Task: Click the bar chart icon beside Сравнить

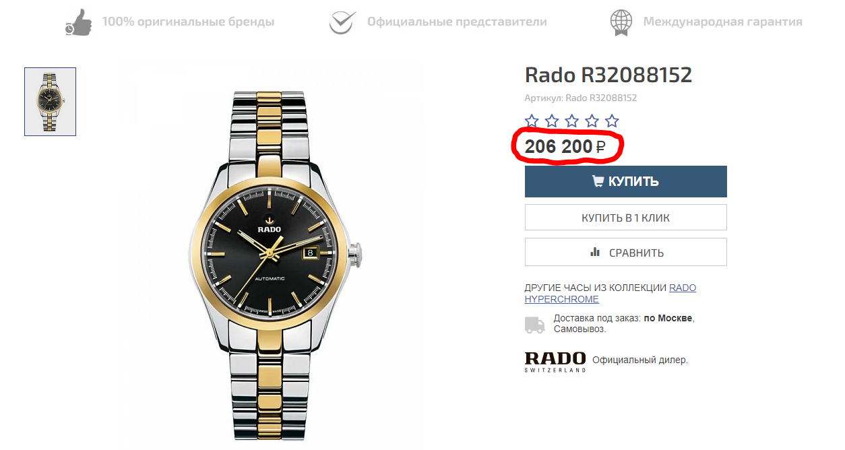Action: [595, 252]
